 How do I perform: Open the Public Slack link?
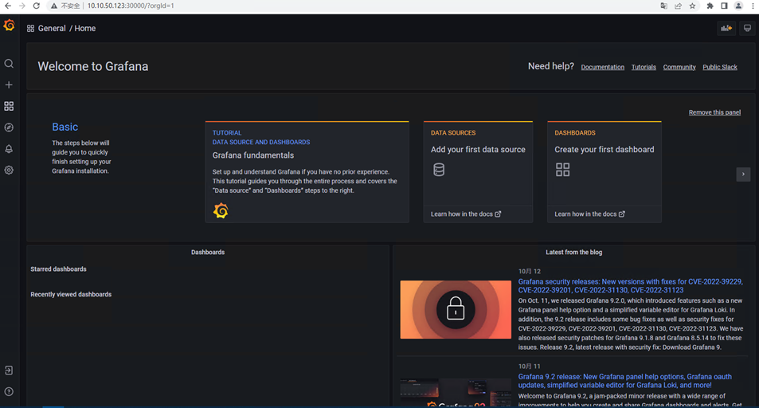[x=720, y=68]
